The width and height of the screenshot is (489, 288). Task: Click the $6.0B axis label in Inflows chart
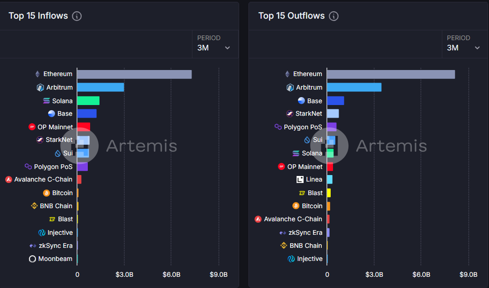(x=171, y=274)
